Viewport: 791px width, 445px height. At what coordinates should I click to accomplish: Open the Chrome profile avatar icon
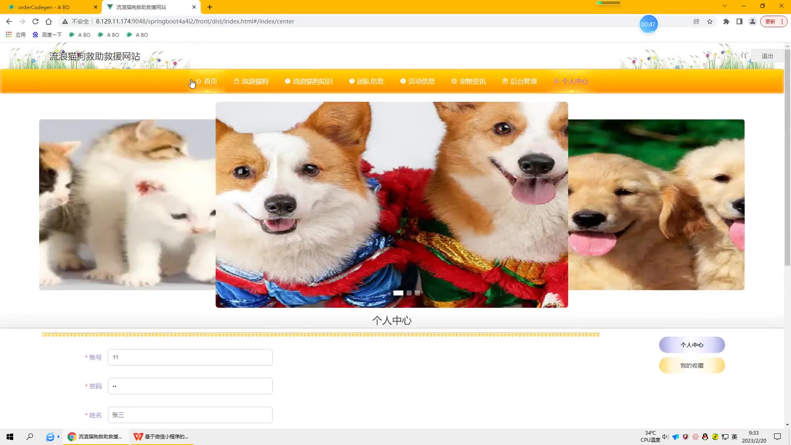point(752,21)
